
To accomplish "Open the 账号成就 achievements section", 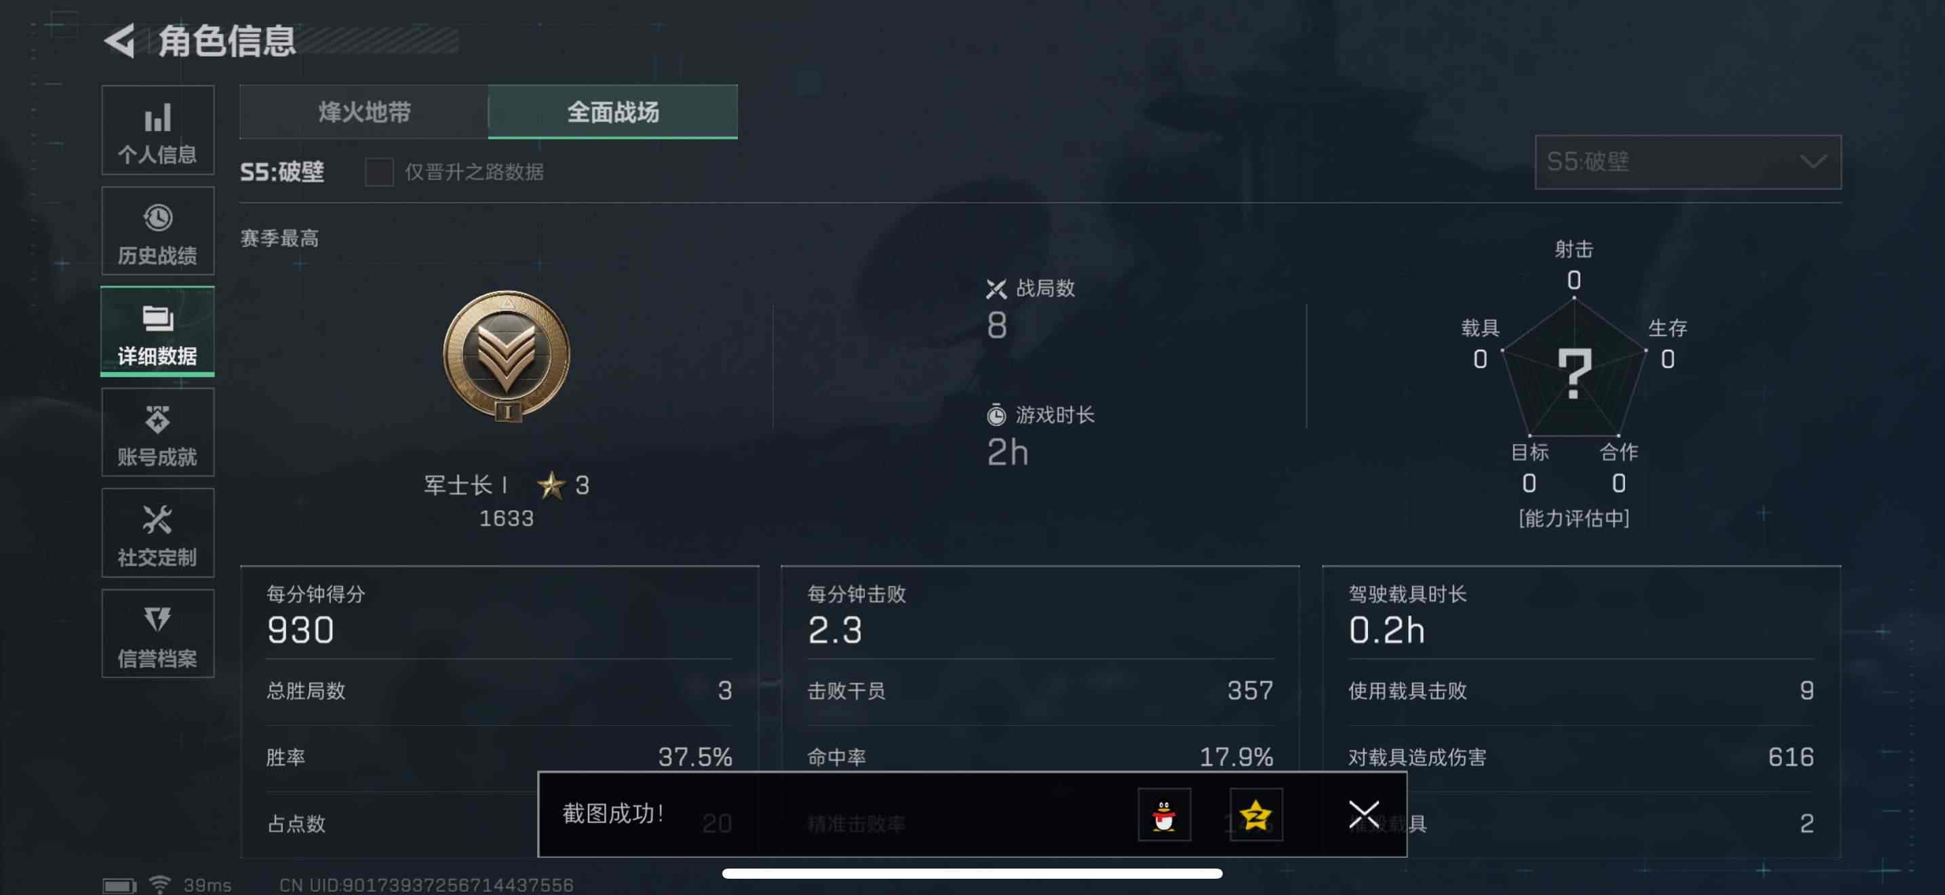I will point(158,433).
